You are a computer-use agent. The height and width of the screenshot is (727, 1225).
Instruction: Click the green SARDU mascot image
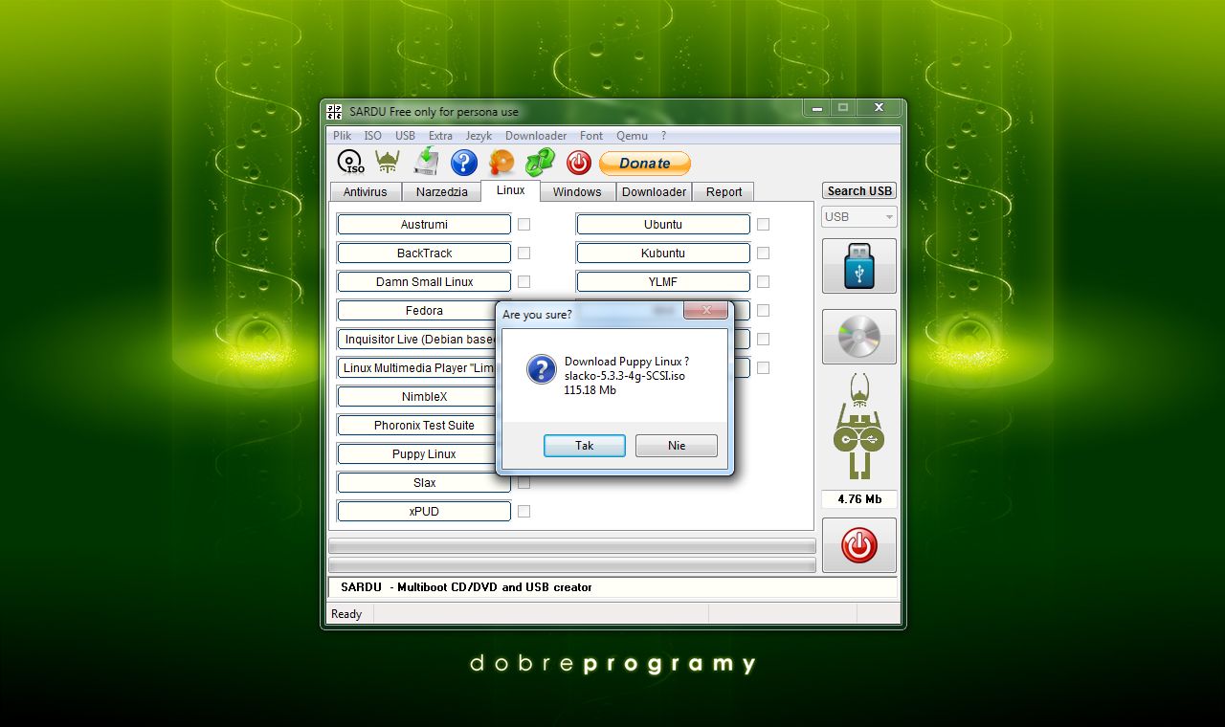click(x=859, y=427)
